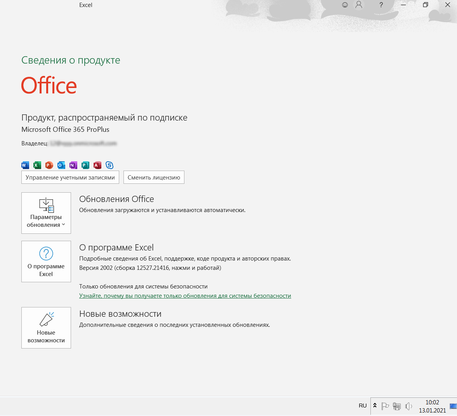Click the Excel app icon

click(x=37, y=165)
